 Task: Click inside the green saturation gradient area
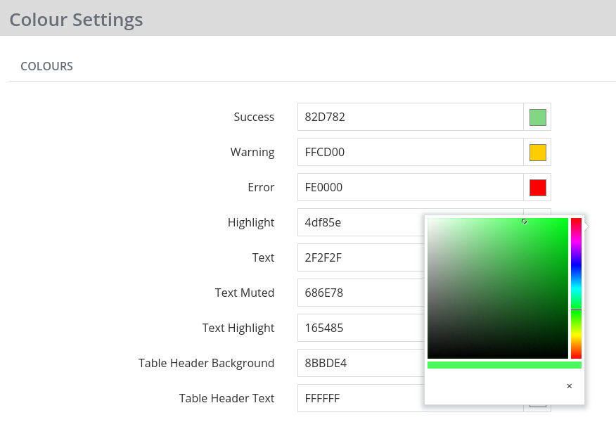point(498,288)
